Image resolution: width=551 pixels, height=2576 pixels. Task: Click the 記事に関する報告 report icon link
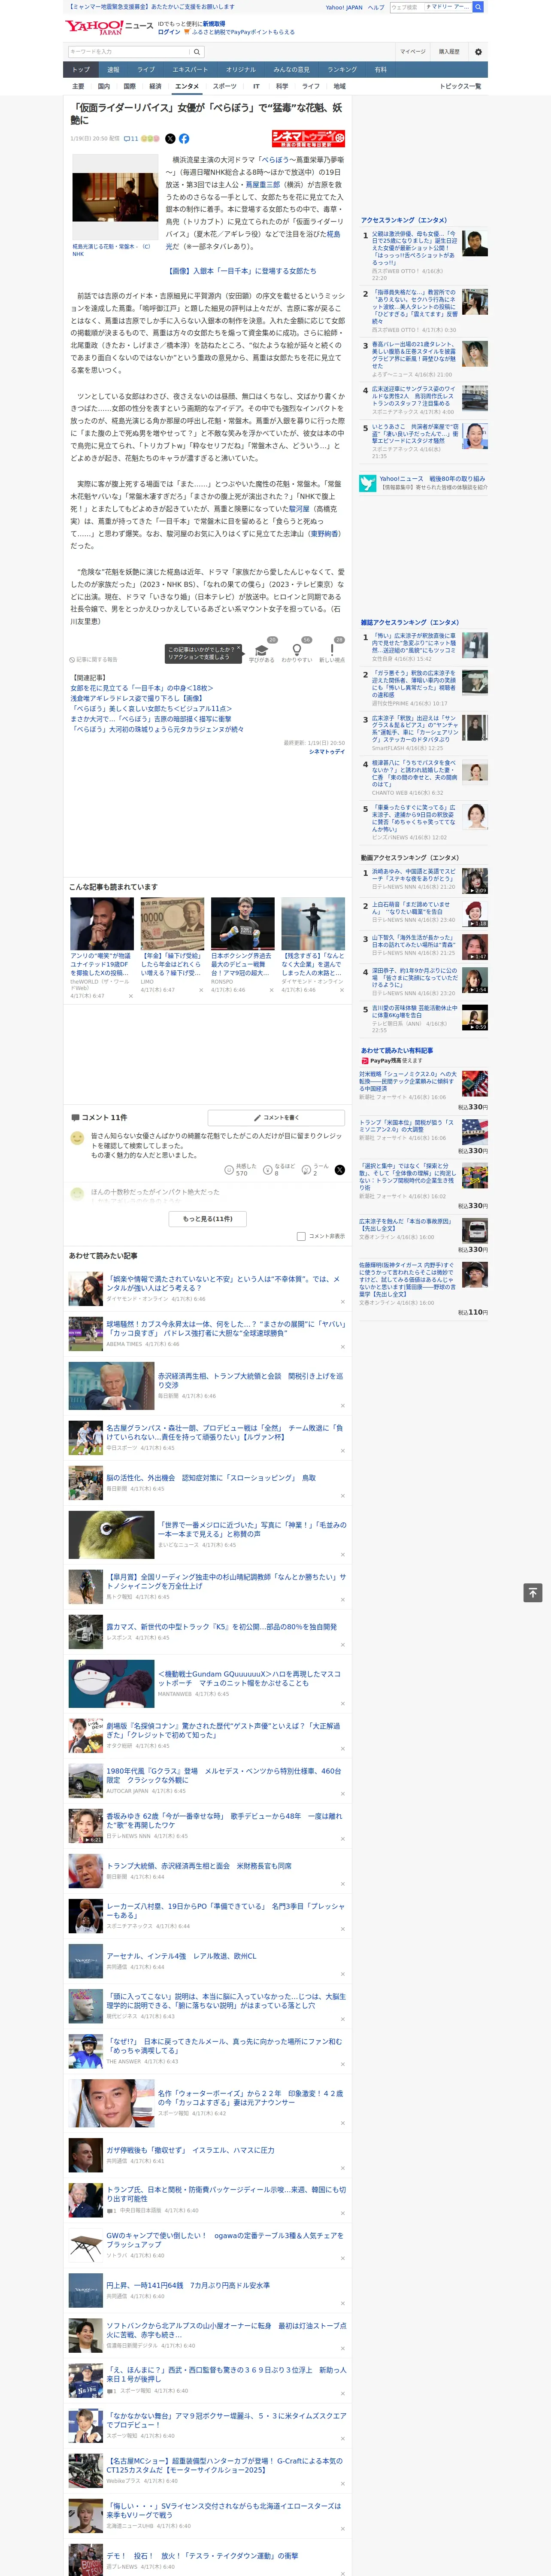tap(94, 660)
